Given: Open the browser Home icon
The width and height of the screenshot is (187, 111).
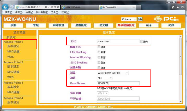Looking at the screenshot, I should click(x=173, y=7).
